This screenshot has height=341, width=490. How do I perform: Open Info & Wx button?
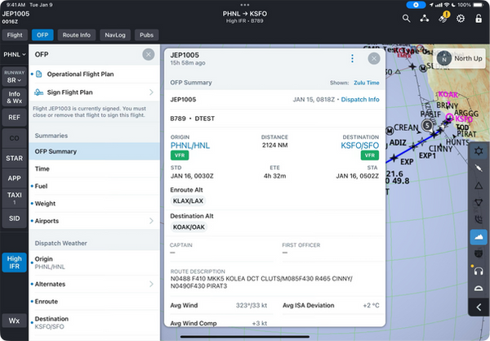pos(15,97)
